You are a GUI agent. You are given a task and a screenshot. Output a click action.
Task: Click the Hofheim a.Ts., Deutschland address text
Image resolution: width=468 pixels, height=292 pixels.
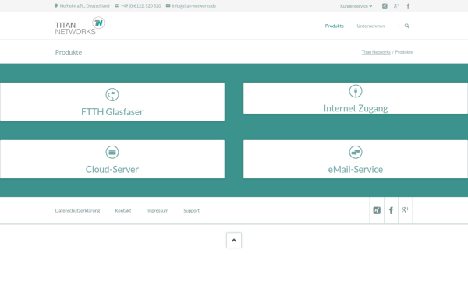click(84, 6)
